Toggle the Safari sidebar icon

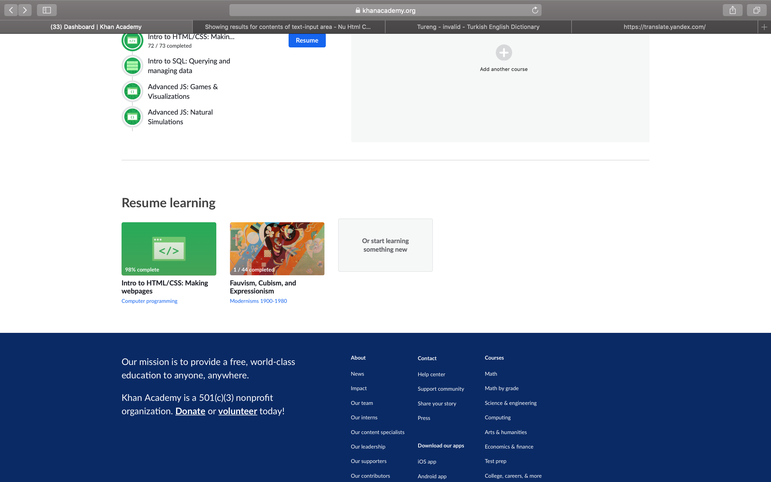pos(47,10)
